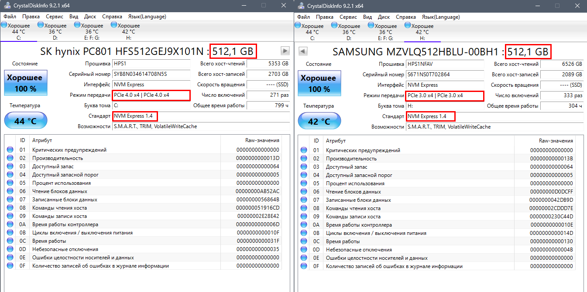Click raw value 00000000AB52AC in left window
Image resolution: width=587 pixels, height=292 pixels.
[x=257, y=191]
